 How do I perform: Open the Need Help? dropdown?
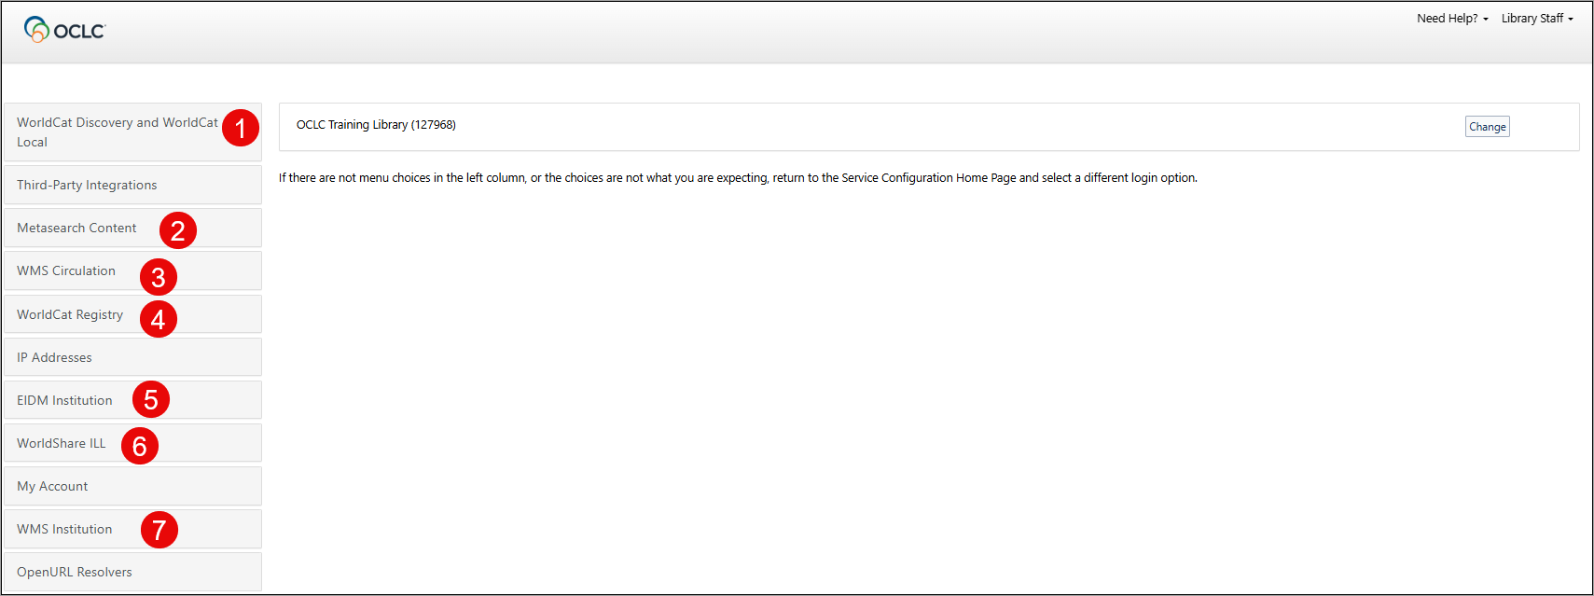tap(1452, 19)
